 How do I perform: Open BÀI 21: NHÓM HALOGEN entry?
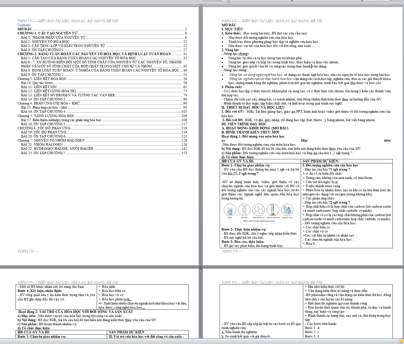(42, 145)
